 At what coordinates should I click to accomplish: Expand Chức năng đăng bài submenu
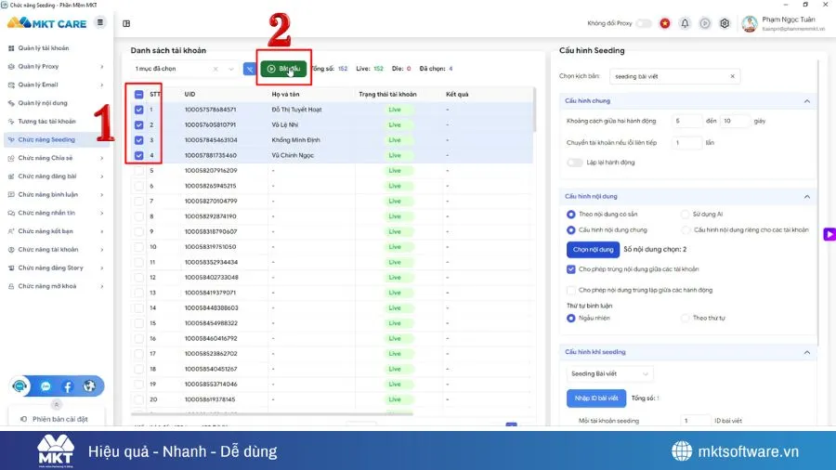(102, 176)
